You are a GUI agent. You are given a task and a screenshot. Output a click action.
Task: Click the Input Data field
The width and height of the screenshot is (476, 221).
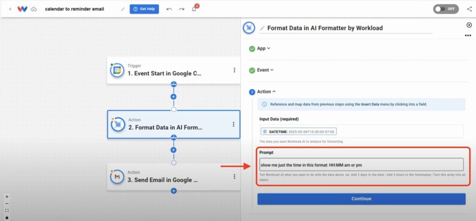pyautogui.click(x=361, y=131)
